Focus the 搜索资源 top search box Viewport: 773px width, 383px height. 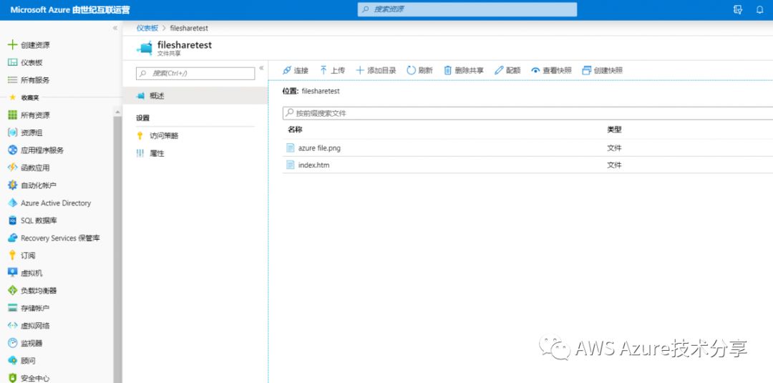(x=467, y=9)
